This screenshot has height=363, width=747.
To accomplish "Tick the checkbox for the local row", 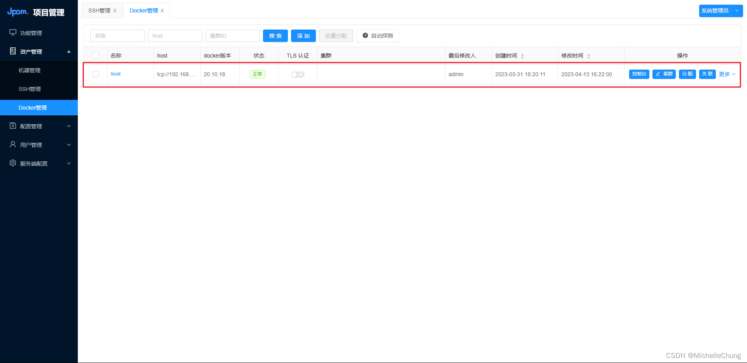I will click(96, 74).
